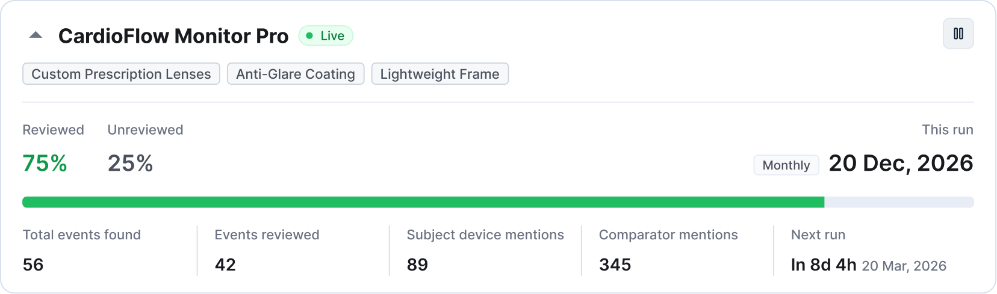Select the Custom Prescription Lenses tag
997x294 pixels.
121,74
